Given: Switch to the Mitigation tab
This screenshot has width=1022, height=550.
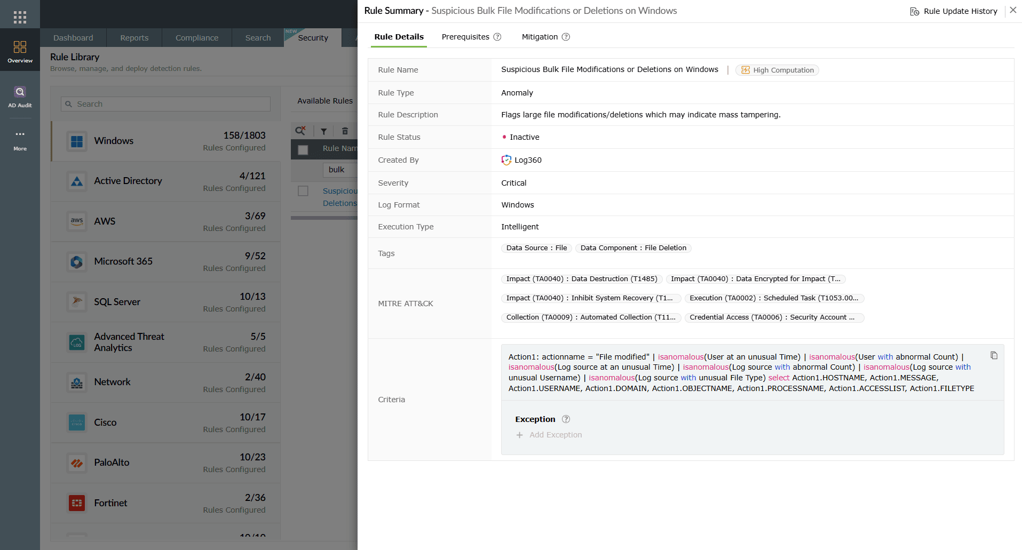Looking at the screenshot, I should coord(540,37).
